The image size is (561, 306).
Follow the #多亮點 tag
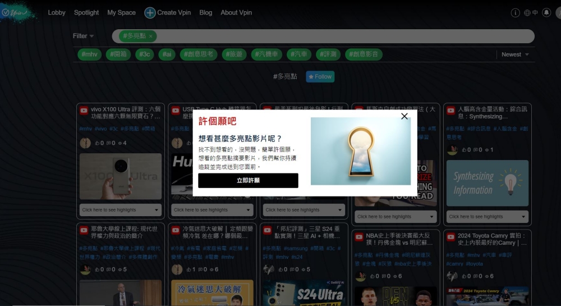[320, 76]
